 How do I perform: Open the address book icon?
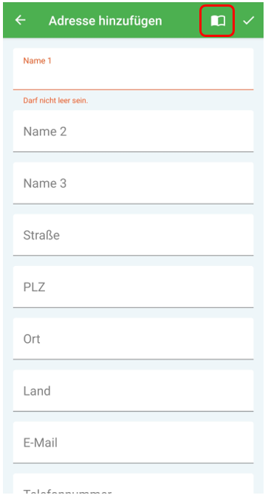[218, 21]
